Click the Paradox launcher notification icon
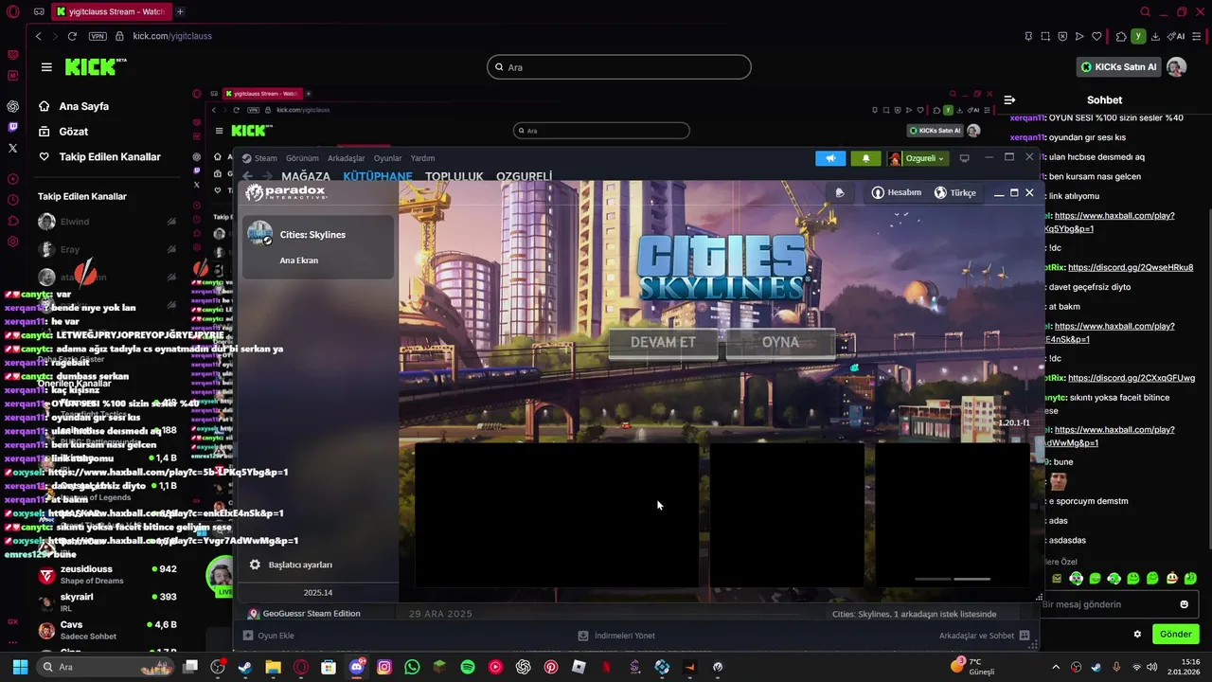This screenshot has height=682, width=1212. 840,192
